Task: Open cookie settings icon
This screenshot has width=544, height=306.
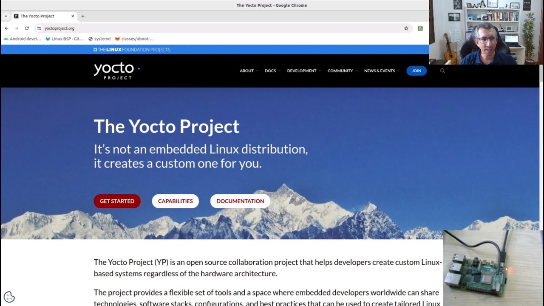Action: tap(9, 297)
